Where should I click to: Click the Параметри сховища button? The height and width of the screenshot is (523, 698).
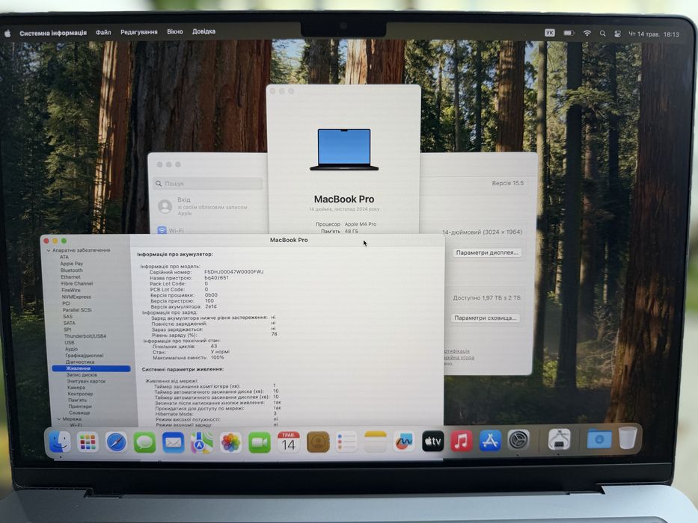pos(486,318)
